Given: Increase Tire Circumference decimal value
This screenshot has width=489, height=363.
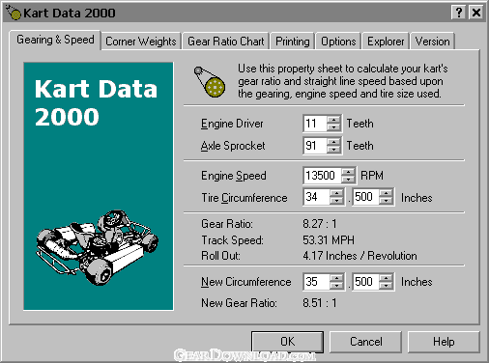Looking at the screenshot, I should pyautogui.click(x=386, y=193).
